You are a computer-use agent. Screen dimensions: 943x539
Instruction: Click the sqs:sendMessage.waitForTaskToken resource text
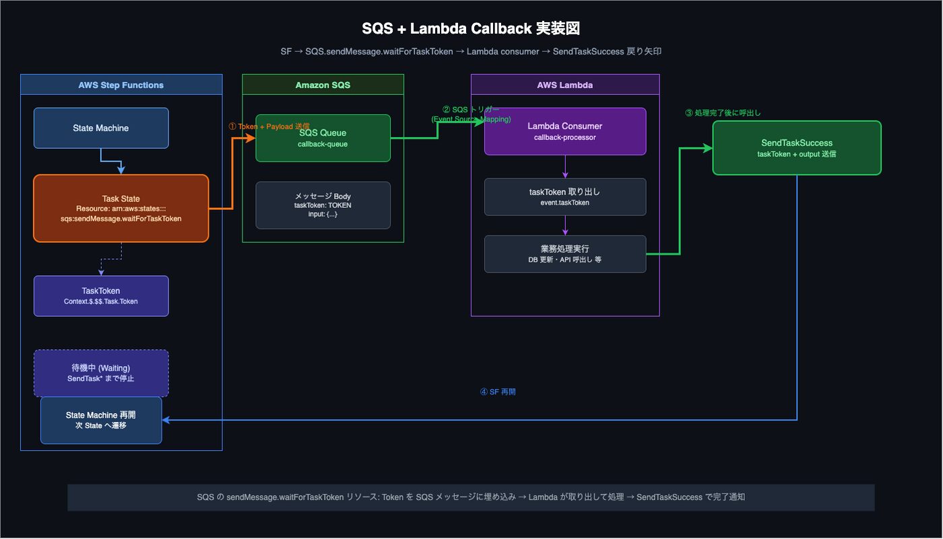(x=121, y=219)
